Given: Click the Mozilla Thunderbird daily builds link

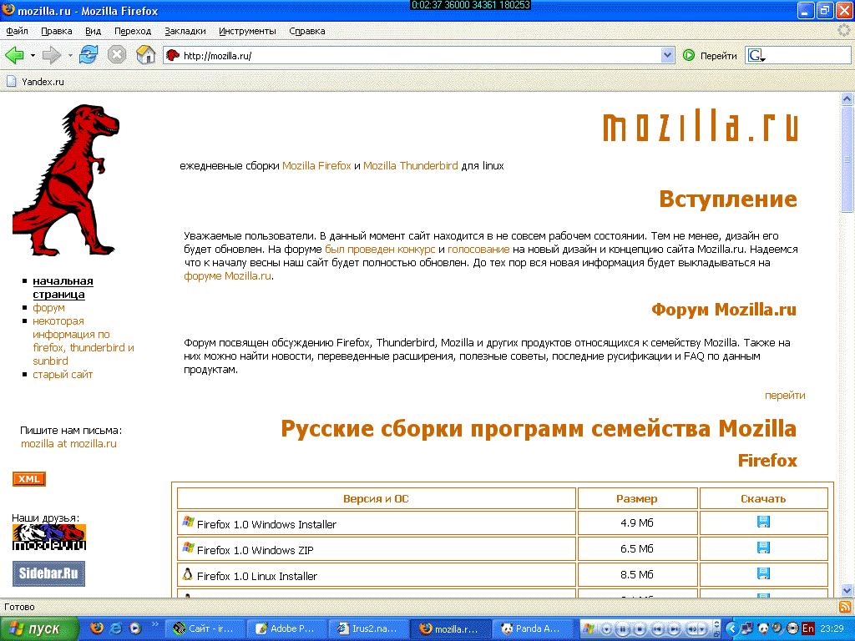Looking at the screenshot, I should (411, 166).
